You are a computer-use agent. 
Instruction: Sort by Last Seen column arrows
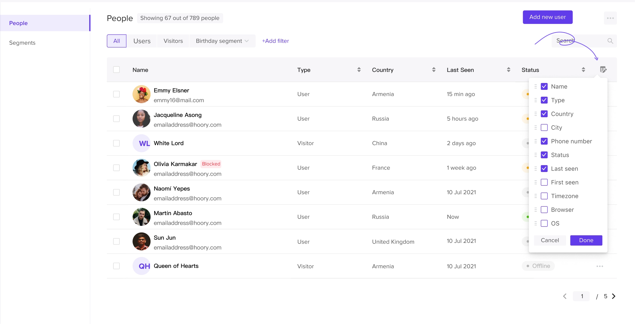pyautogui.click(x=508, y=70)
